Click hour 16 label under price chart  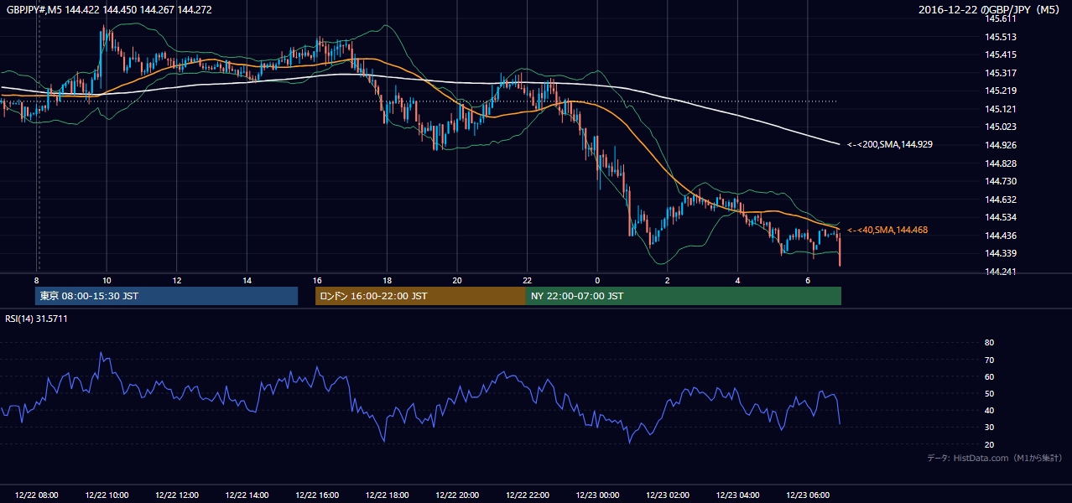click(x=317, y=280)
